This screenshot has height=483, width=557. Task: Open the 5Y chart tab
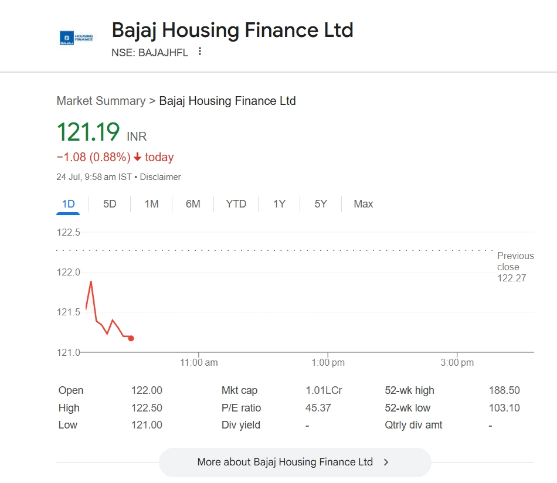point(321,204)
